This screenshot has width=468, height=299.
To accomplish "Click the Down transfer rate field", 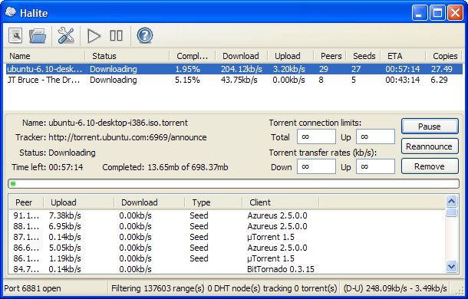I will click(x=316, y=166).
